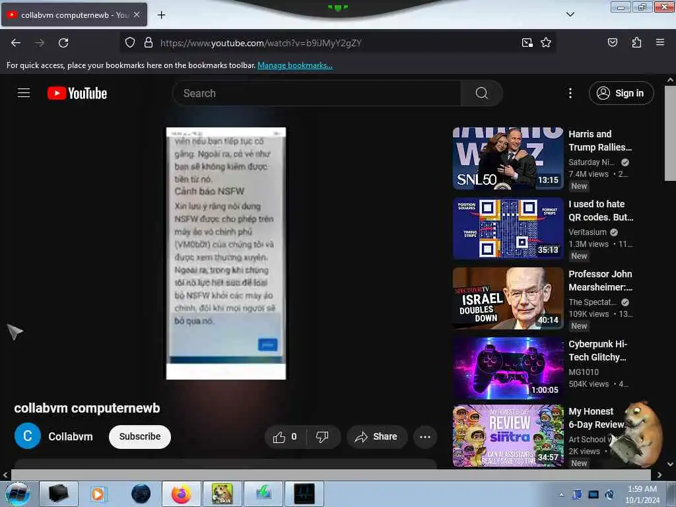Click scroll right arrow on horizontal scrollbar
676x507 pixels.
coord(659,475)
